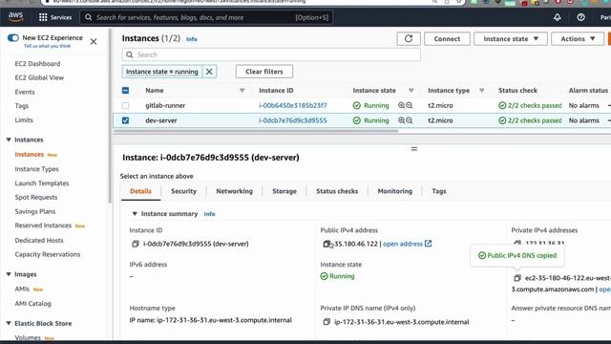Open Capacity Reservations in sidebar
Screen dimensions: 611x344
[x=48, y=254]
